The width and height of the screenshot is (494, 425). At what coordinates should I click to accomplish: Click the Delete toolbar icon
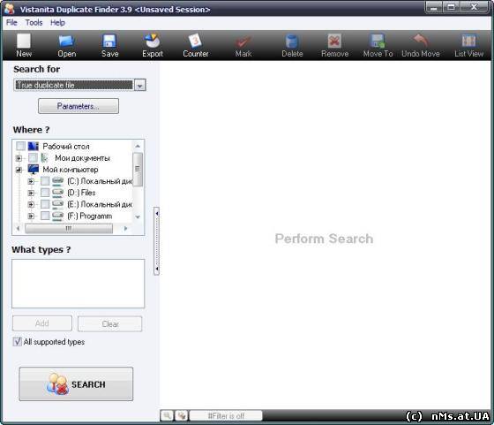(292, 42)
